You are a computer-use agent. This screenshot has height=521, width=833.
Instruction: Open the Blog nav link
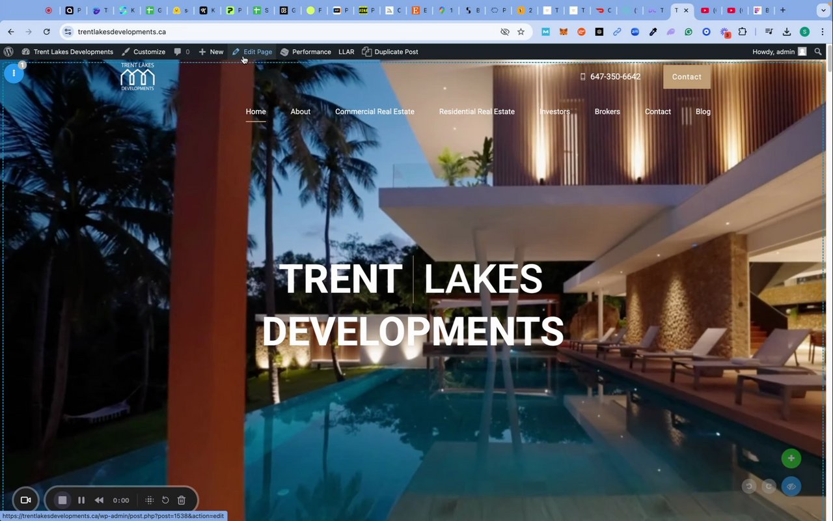pos(703,111)
